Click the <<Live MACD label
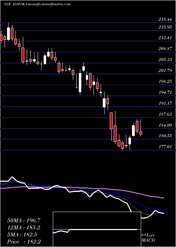Image resolution: width=176 pixels, height=247 pixels. coord(148,238)
